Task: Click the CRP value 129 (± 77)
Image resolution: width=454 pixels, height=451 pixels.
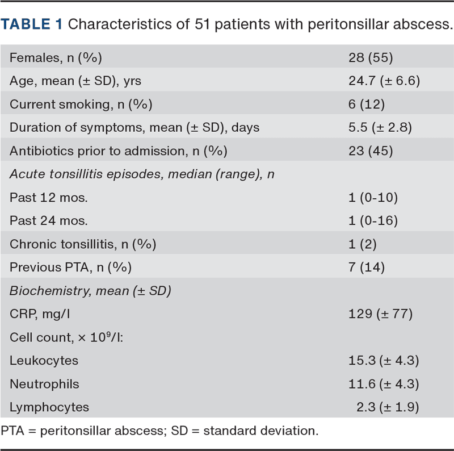Action: (x=380, y=314)
